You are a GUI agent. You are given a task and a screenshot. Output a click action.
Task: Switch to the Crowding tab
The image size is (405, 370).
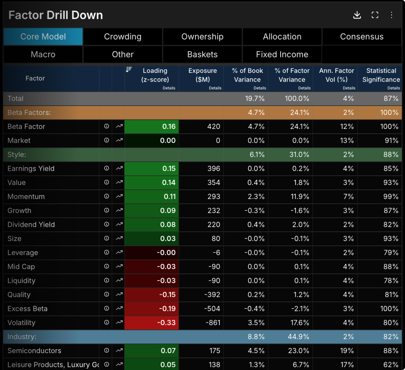tap(123, 37)
